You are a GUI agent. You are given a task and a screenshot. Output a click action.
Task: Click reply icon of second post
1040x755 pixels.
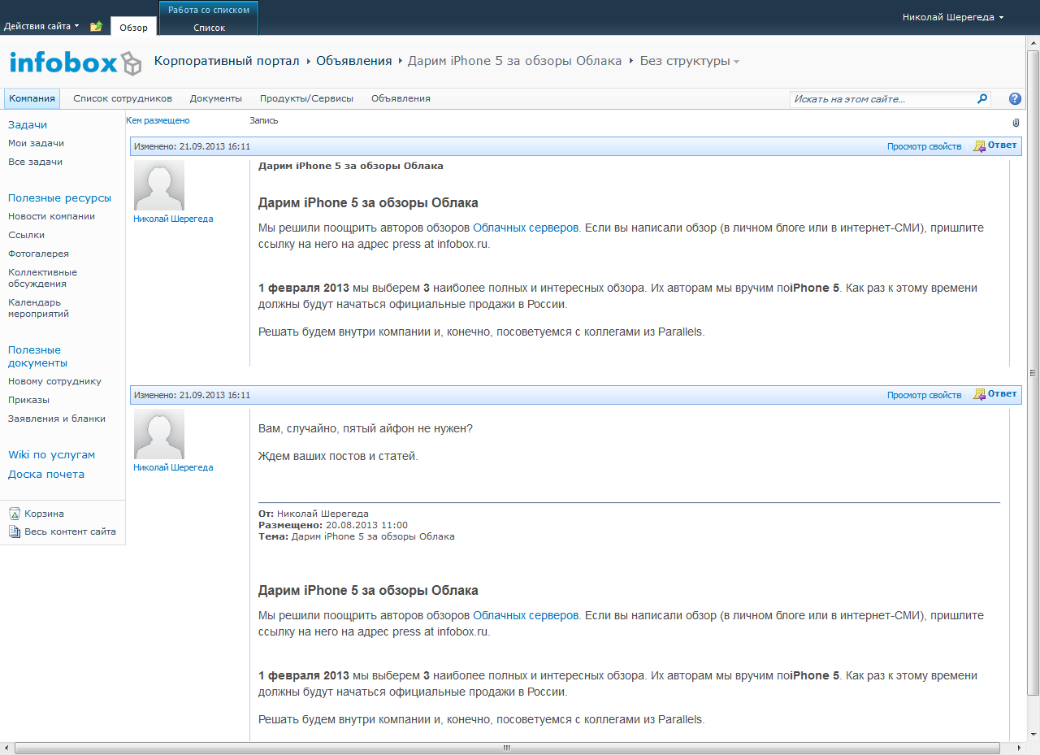click(x=980, y=395)
